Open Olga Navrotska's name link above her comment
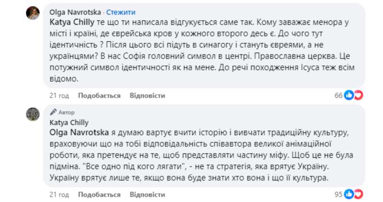 (x=76, y=11)
